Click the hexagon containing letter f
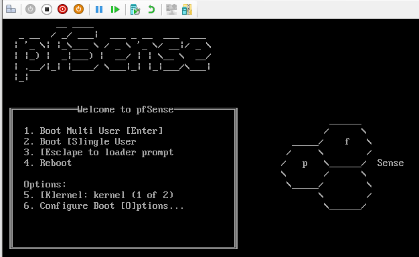Viewport: 419px width, 257px height. [x=345, y=146]
